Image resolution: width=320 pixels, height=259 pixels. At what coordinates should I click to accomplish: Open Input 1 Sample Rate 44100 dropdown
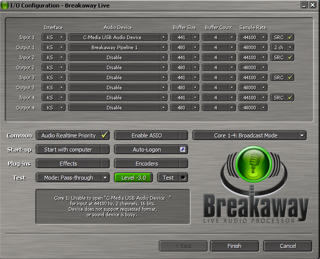pyautogui.click(x=253, y=37)
